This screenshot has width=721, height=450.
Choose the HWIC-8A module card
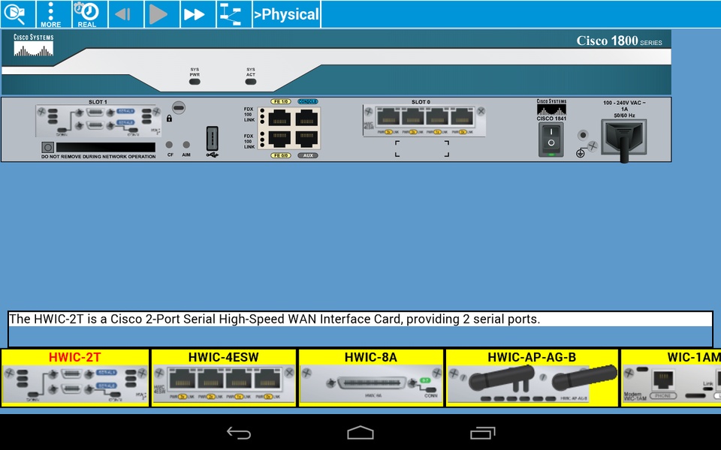pyautogui.click(x=371, y=378)
